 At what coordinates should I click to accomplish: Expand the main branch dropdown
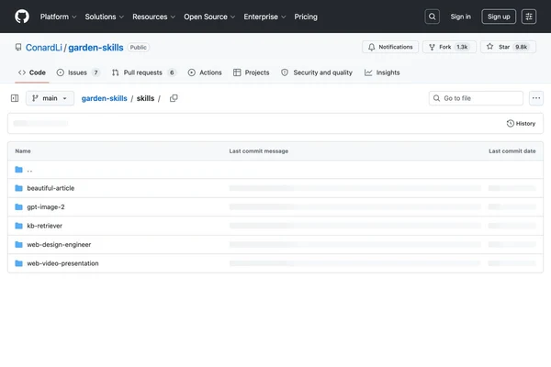(50, 98)
